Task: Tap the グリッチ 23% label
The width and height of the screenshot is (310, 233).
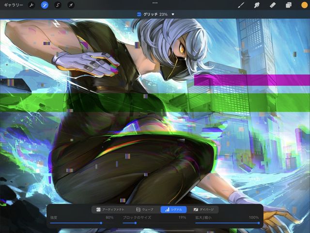Action: 155,14
